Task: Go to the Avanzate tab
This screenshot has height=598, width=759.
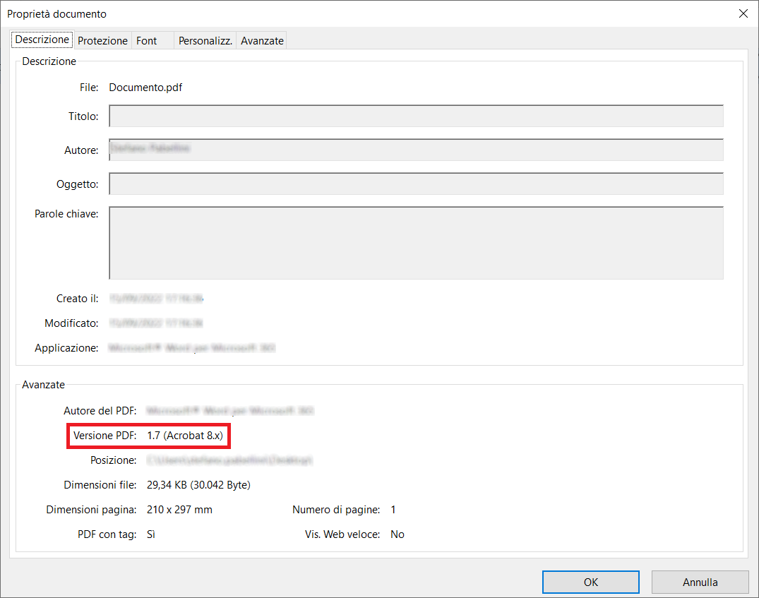Action: tap(262, 41)
